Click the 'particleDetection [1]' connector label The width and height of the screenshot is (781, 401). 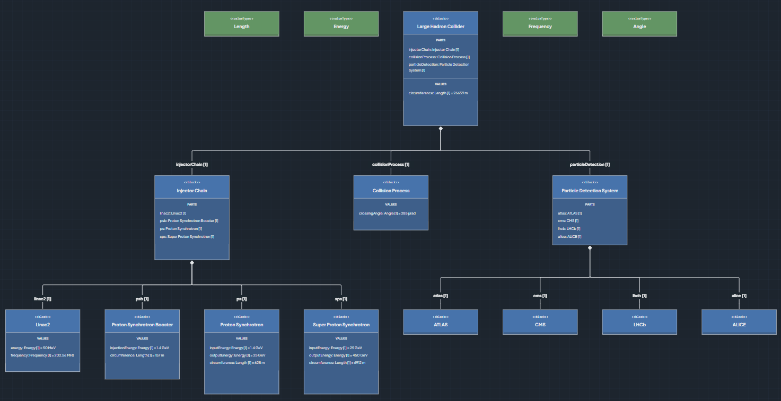590,164
